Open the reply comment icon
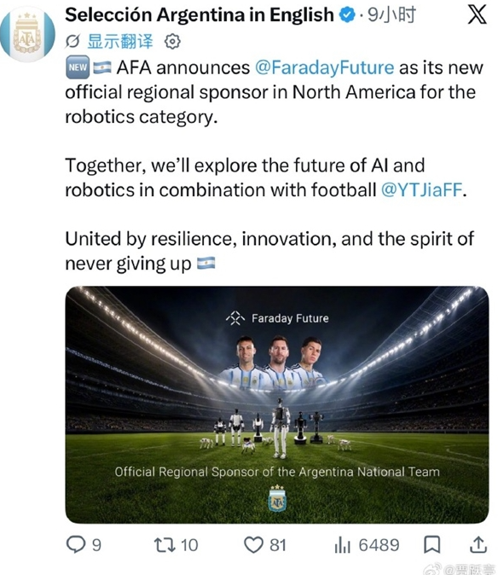 (76, 544)
